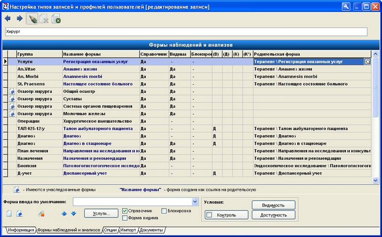Click the ТАП 025-12/у group cell

39,128
